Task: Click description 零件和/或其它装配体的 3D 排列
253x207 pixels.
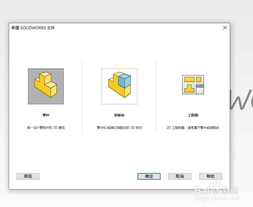Action: 119,128
